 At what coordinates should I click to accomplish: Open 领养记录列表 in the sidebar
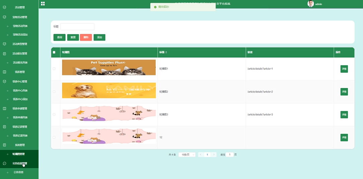pyautogui.click(x=20, y=136)
